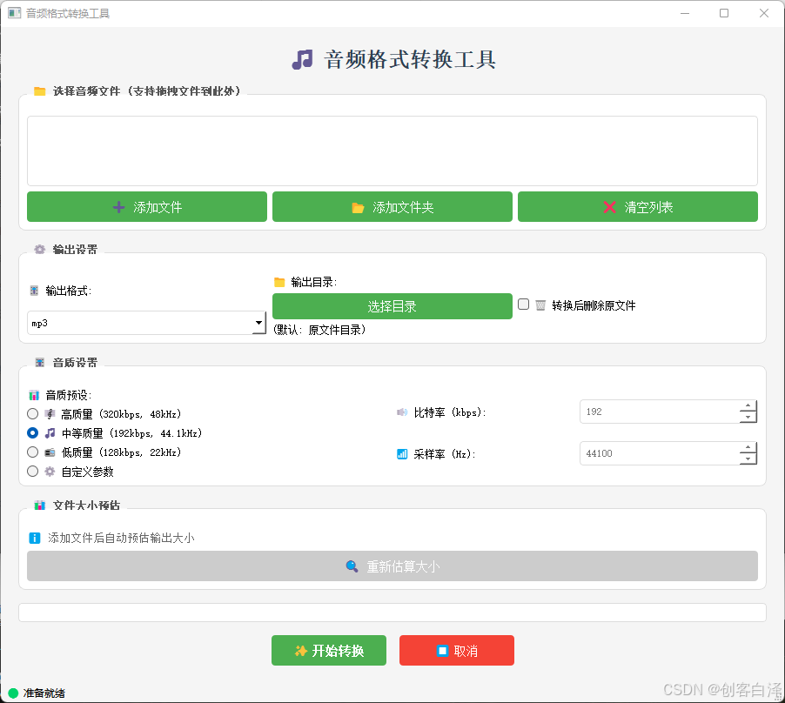Close the 音频格式转换工具 window
Viewport: 785px width, 703px height.
[x=763, y=13]
